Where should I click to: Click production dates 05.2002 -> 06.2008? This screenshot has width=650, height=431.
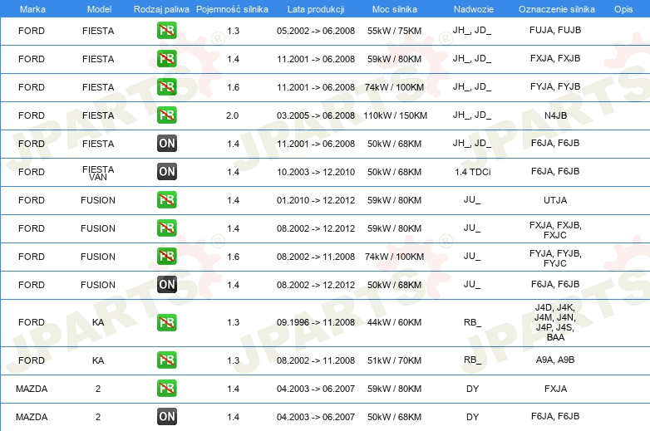pyautogui.click(x=316, y=31)
